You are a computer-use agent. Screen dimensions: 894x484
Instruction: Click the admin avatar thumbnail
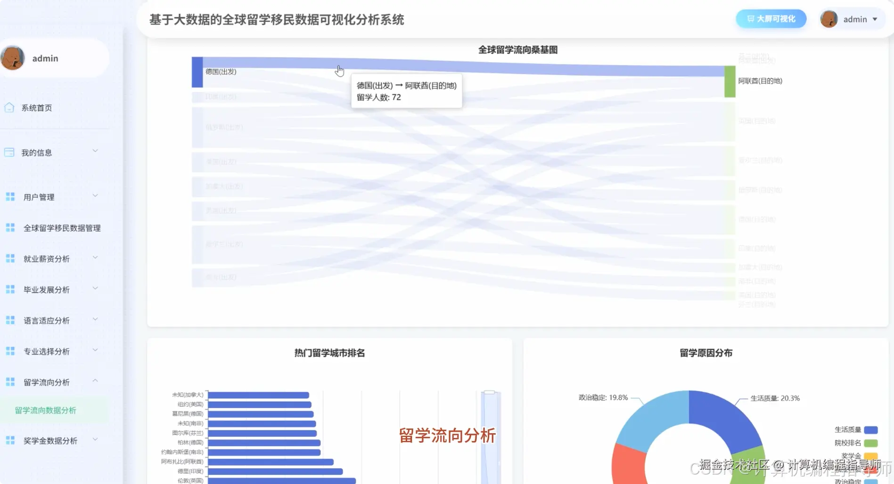coord(829,19)
